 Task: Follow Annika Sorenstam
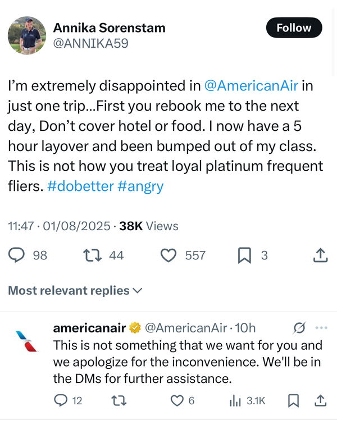coord(294,28)
